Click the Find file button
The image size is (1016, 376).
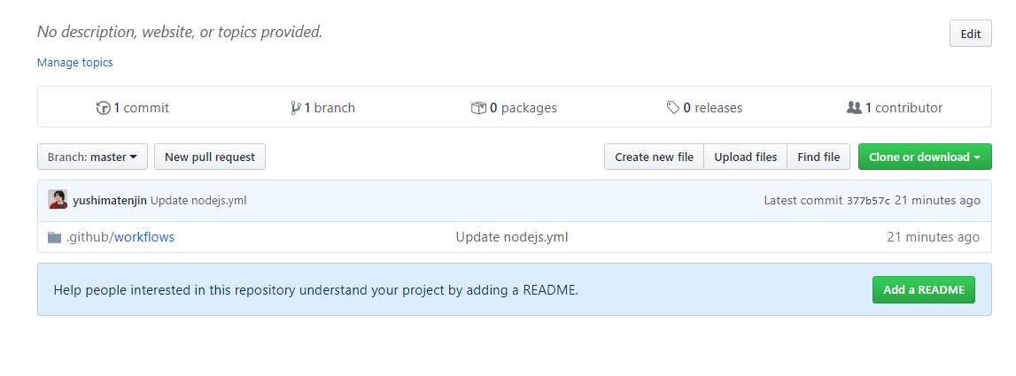pyautogui.click(x=818, y=157)
